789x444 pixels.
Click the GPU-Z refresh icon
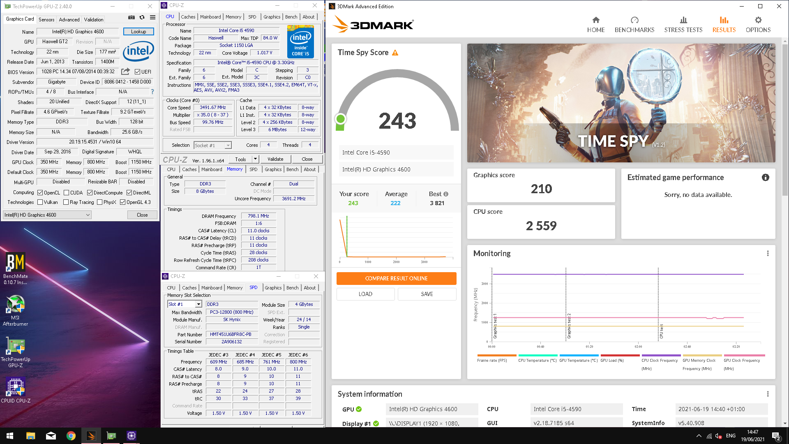coord(142,17)
